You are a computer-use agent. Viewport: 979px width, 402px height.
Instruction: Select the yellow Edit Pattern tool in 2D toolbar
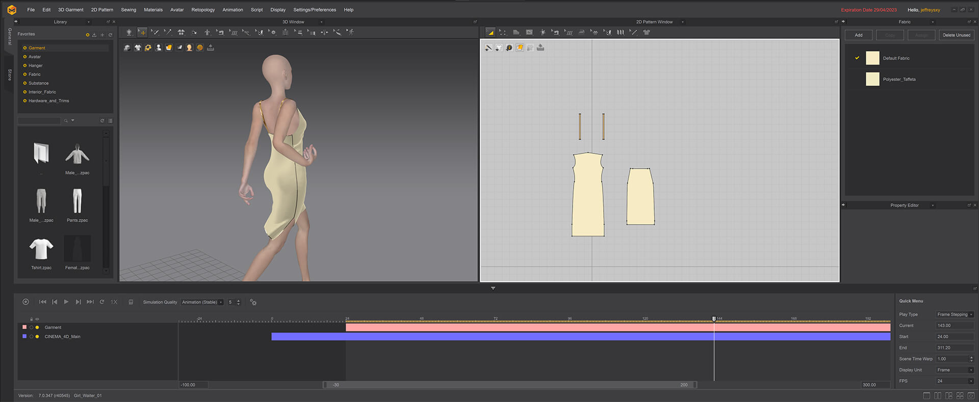(x=490, y=32)
